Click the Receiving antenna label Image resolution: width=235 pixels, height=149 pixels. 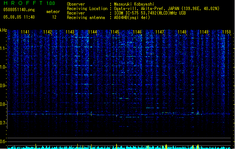point(86,18)
